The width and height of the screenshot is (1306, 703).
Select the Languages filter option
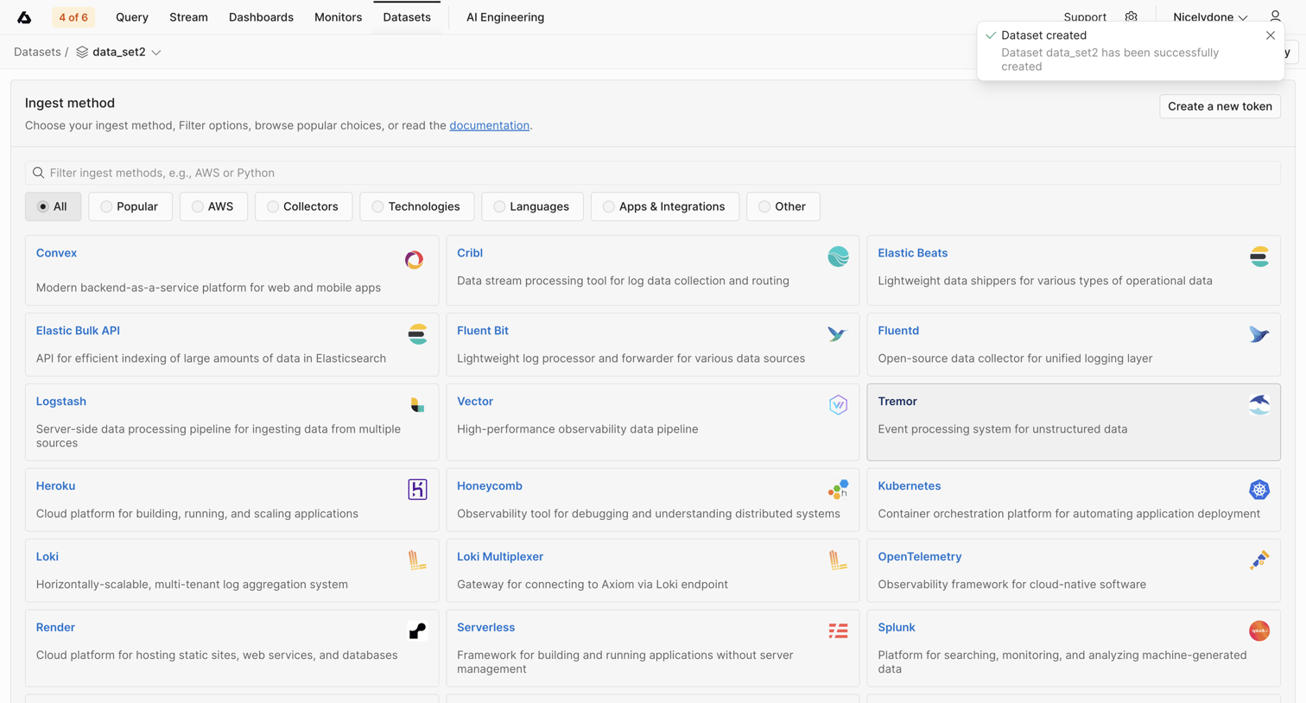pos(532,206)
